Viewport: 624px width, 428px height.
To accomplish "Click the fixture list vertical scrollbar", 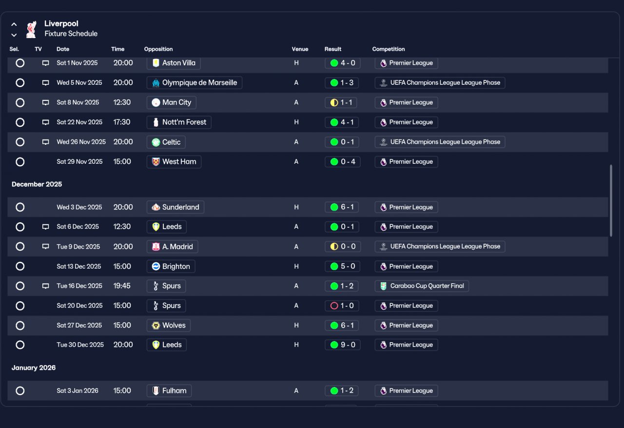I will 611,201.
